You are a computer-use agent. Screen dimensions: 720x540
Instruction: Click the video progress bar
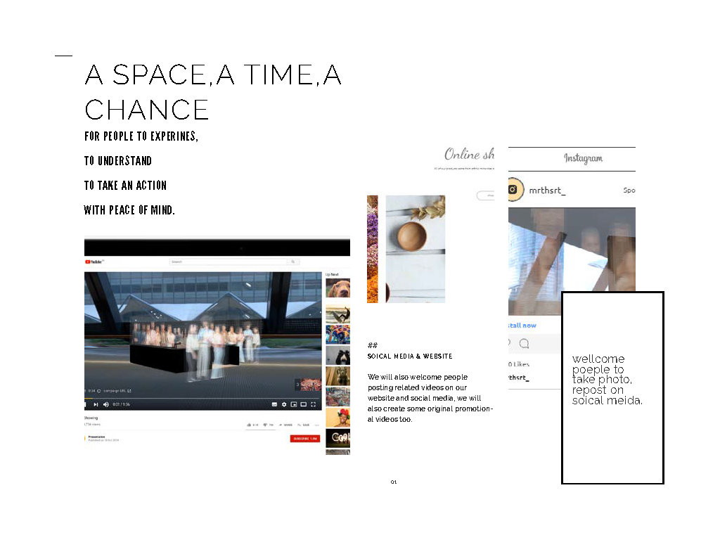click(204, 399)
